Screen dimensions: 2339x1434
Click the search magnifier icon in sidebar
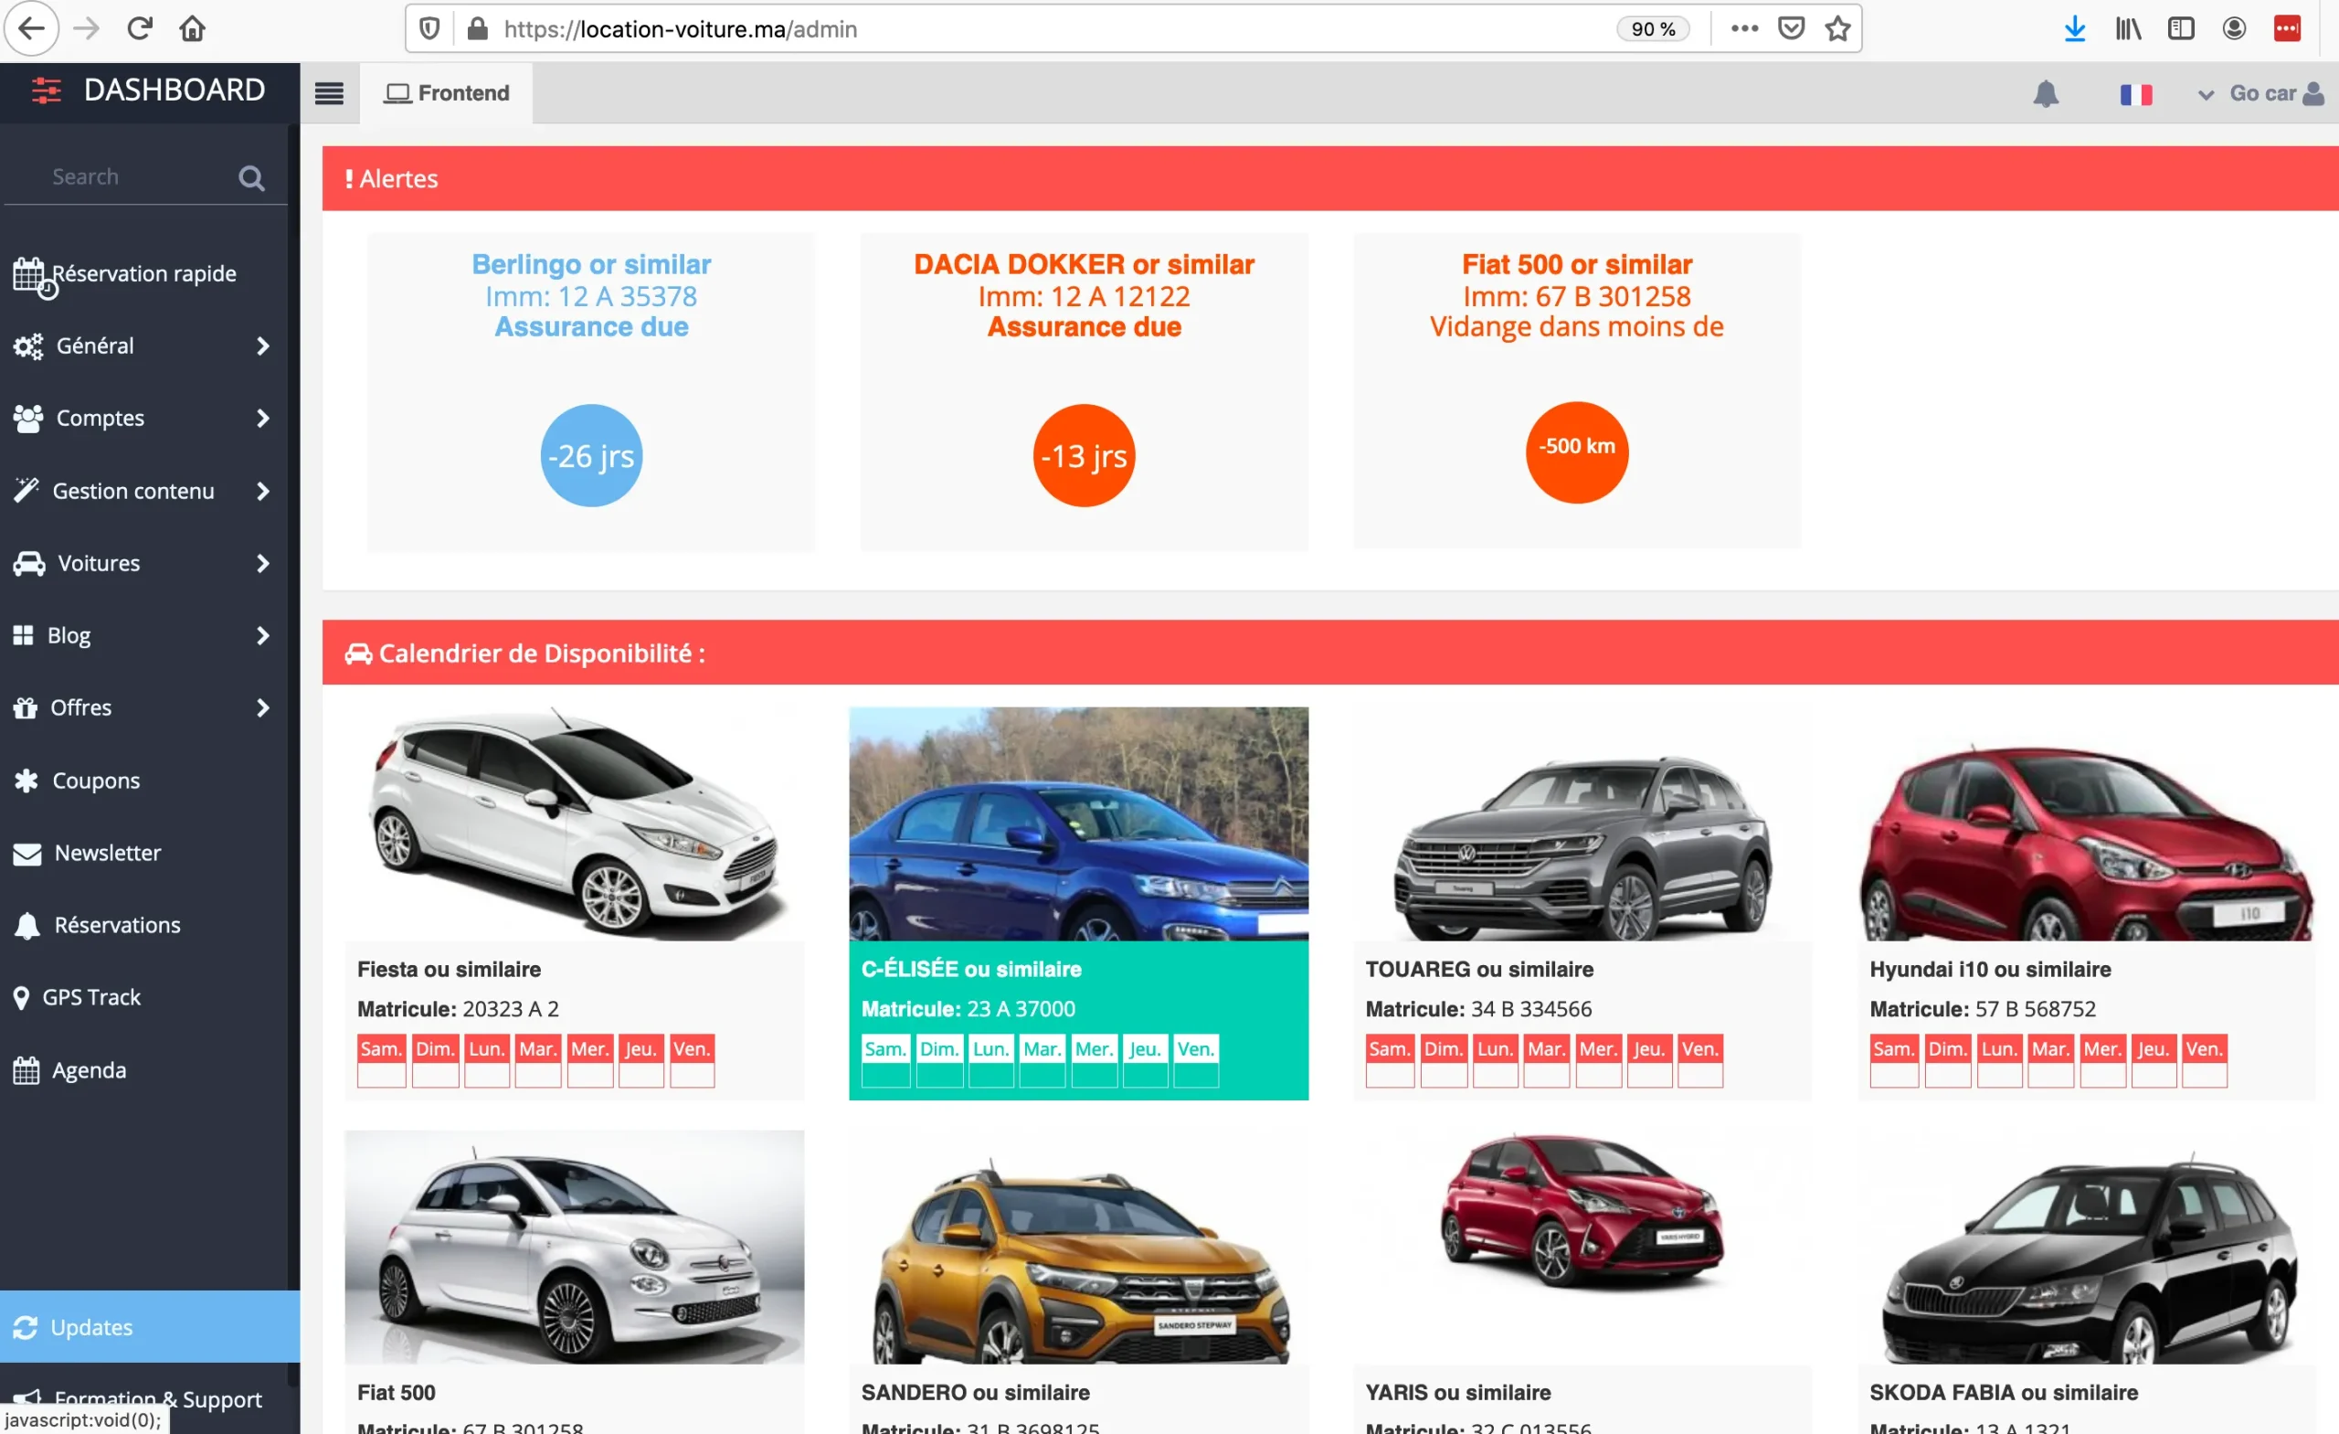click(x=251, y=177)
